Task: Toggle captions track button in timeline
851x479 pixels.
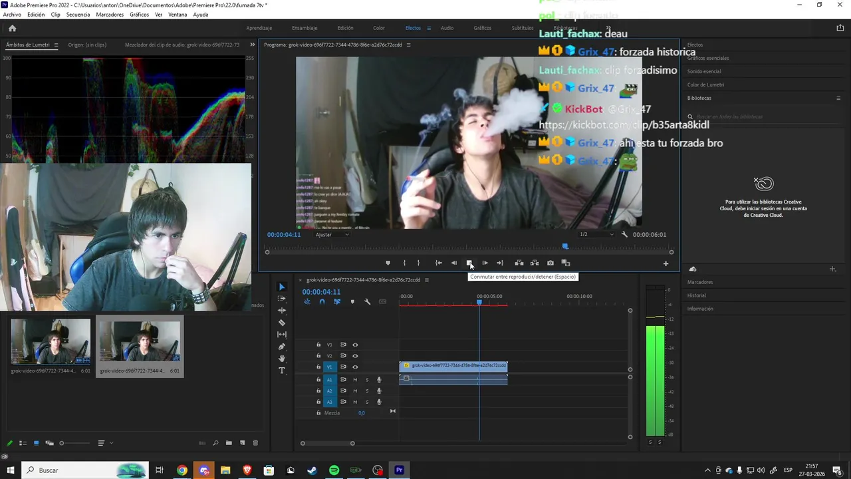Action: point(382,301)
